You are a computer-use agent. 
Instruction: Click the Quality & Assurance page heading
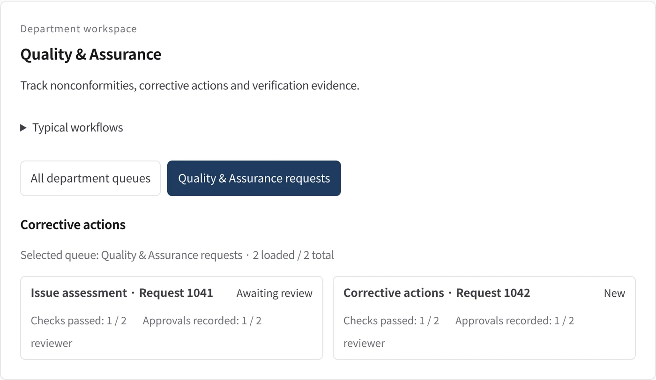tap(91, 54)
